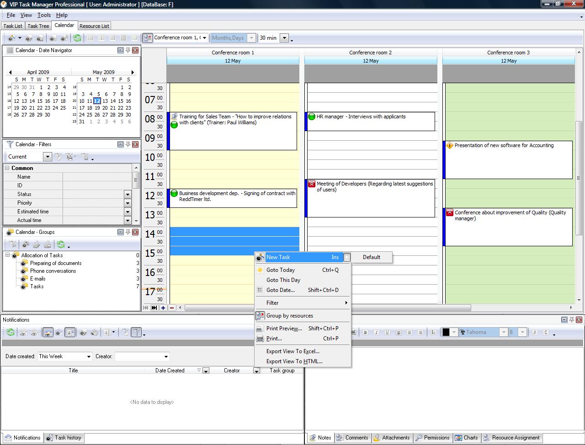
Task: Click the eye icon in Notifications toolbar
Action: [23, 332]
